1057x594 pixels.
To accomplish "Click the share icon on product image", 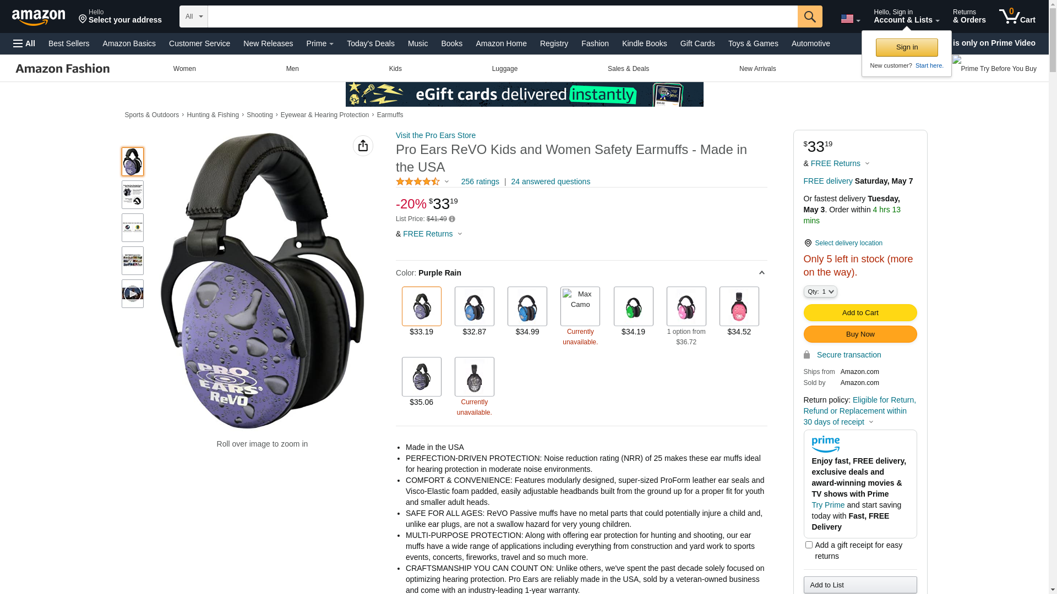I will pos(363,146).
